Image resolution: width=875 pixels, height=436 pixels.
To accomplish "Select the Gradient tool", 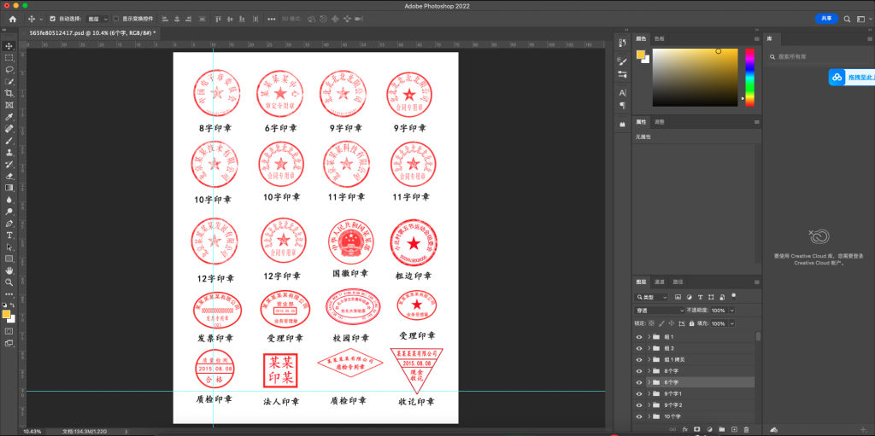I will click(x=9, y=188).
